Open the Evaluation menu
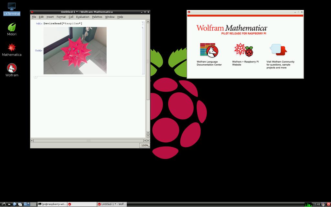 point(83,17)
